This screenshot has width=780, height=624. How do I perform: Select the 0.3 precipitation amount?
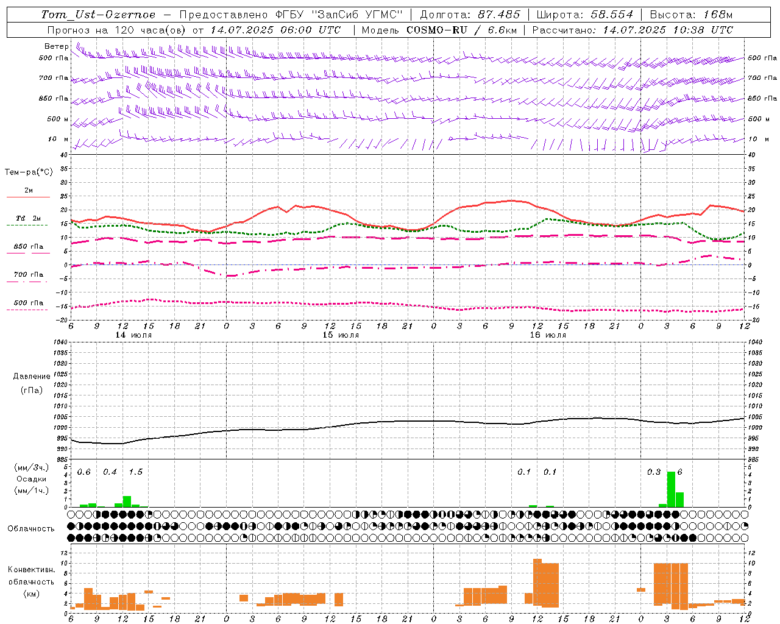[x=654, y=472]
